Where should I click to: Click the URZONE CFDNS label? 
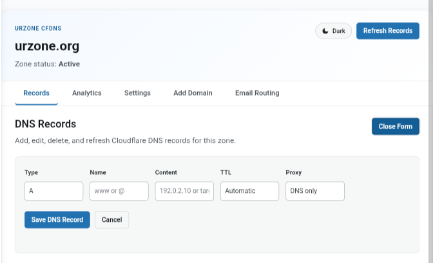38,28
